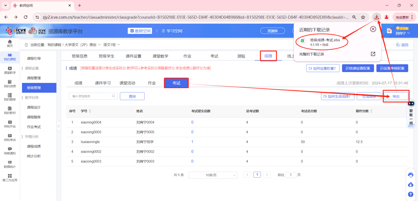
Task: Open 课堂教学 in the left icon sidebar
Action: pos(10,70)
